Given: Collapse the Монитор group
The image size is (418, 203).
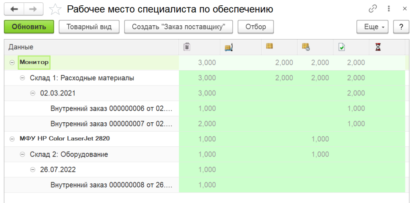Looking at the screenshot, I should coord(11,62).
